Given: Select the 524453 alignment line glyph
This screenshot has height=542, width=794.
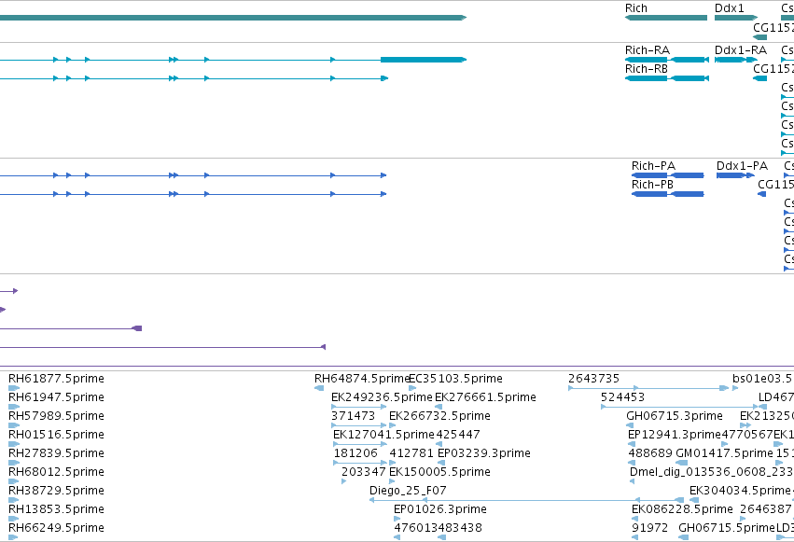Looking at the screenshot, I should tap(679, 407).
